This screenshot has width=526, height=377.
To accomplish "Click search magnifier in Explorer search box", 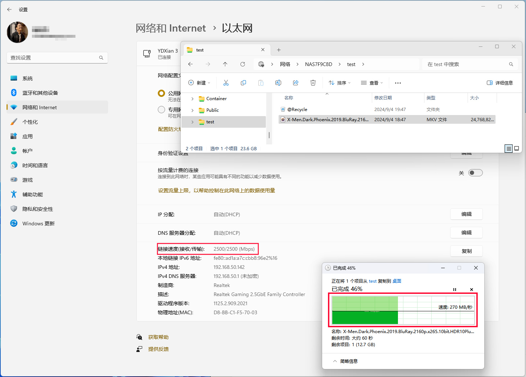I will pyautogui.click(x=511, y=64).
